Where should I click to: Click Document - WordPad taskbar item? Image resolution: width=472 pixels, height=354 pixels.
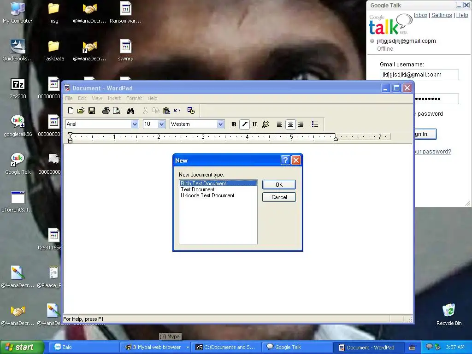[x=369, y=347]
